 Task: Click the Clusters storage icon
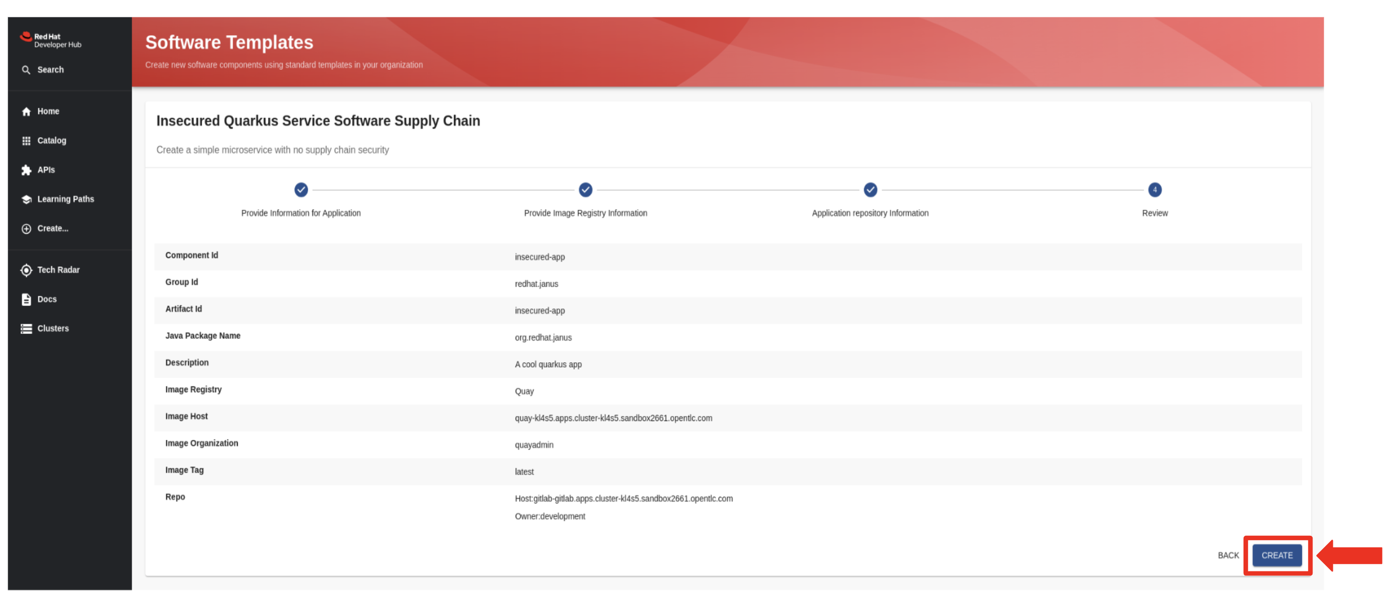click(x=26, y=328)
